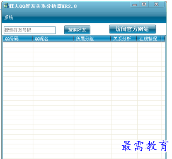Screen dimensions: 172x159
Task: Close the analyzer window
Action: tap(156, 5)
